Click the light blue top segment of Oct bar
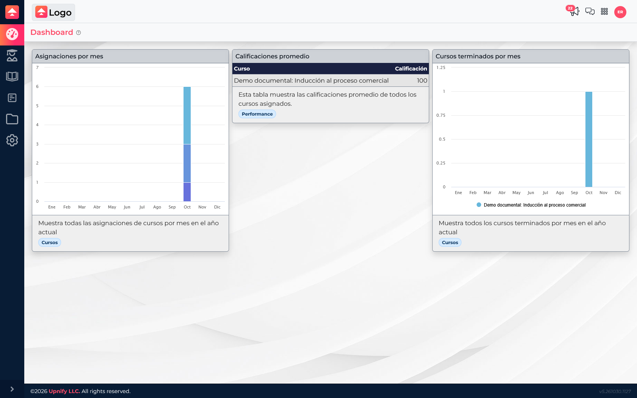Image resolution: width=637 pixels, height=398 pixels. [x=187, y=115]
